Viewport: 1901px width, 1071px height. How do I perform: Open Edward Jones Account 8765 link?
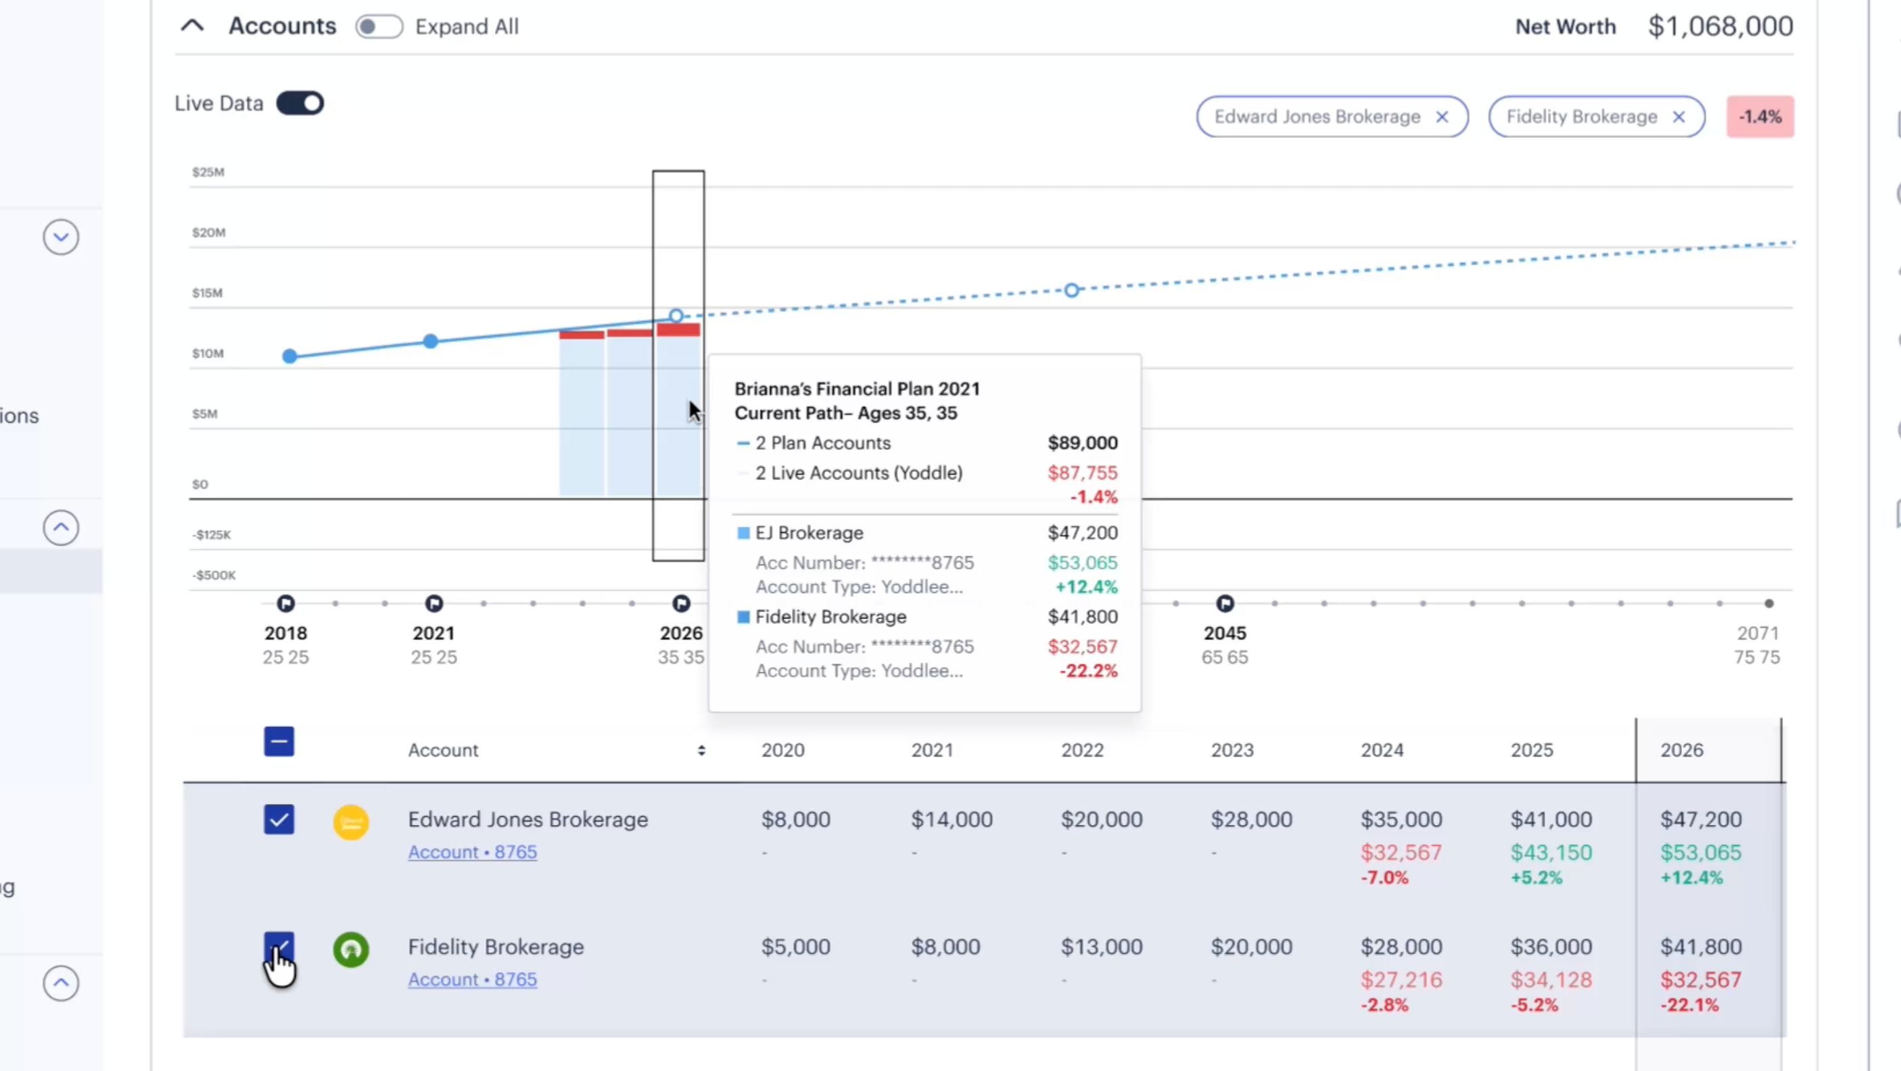tap(472, 852)
